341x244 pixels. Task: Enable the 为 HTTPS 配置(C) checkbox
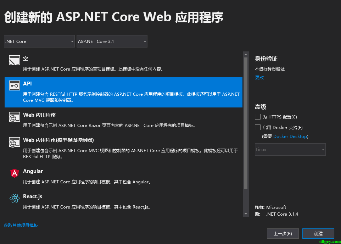coord(258,117)
